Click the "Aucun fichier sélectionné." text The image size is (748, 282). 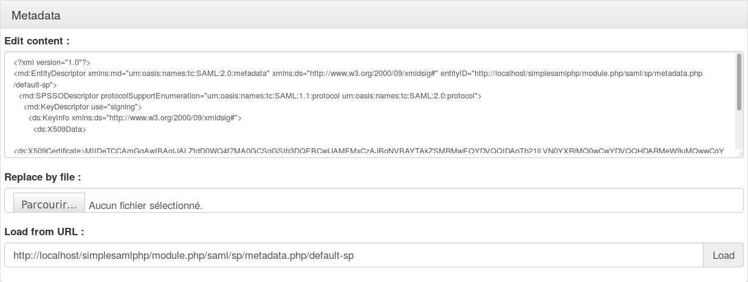145,205
